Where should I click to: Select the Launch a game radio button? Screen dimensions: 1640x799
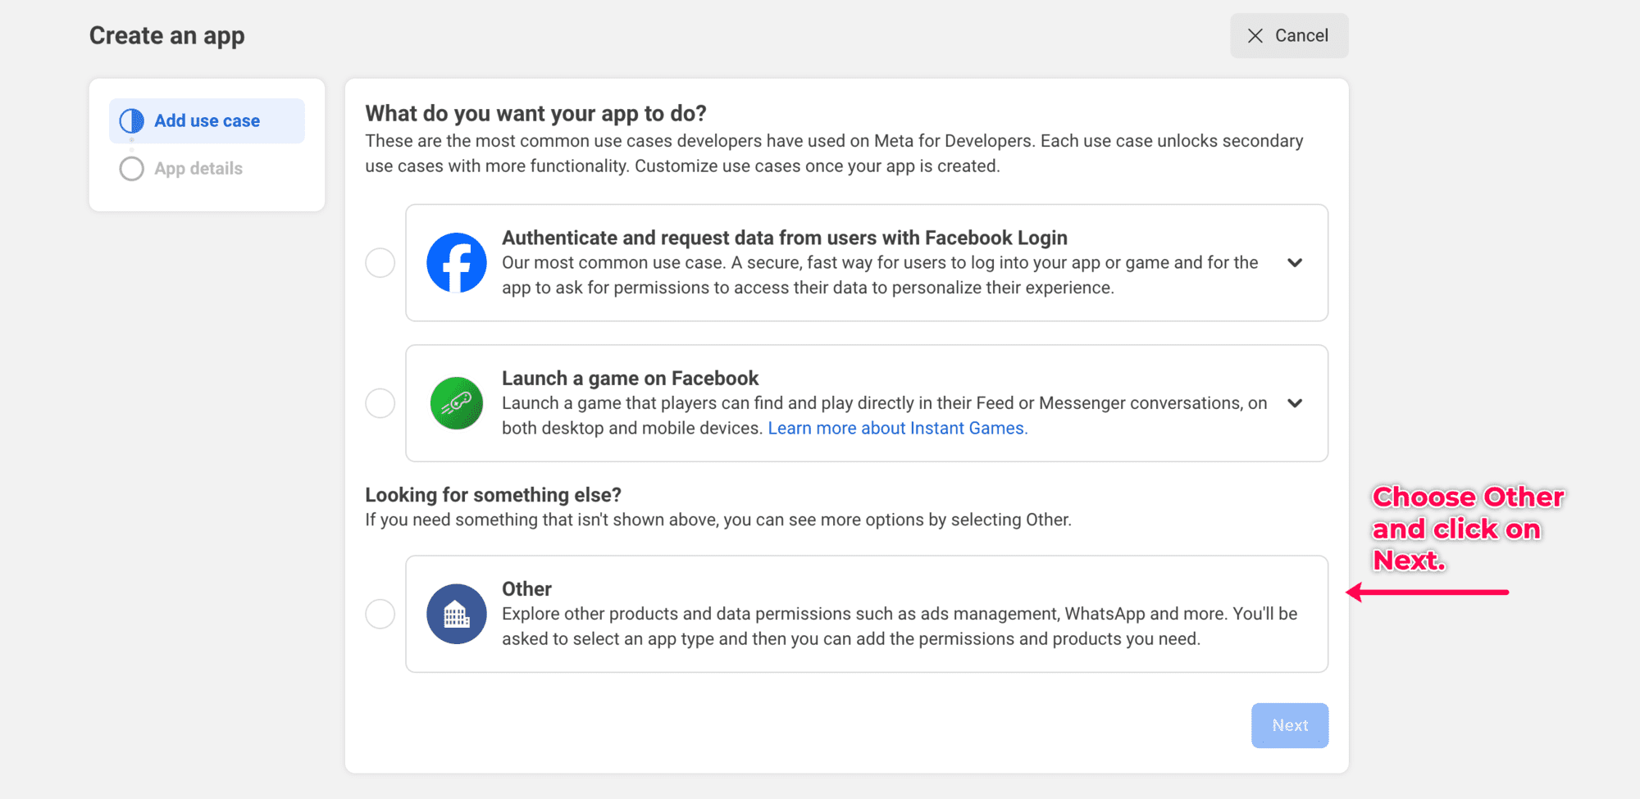pos(380,403)
